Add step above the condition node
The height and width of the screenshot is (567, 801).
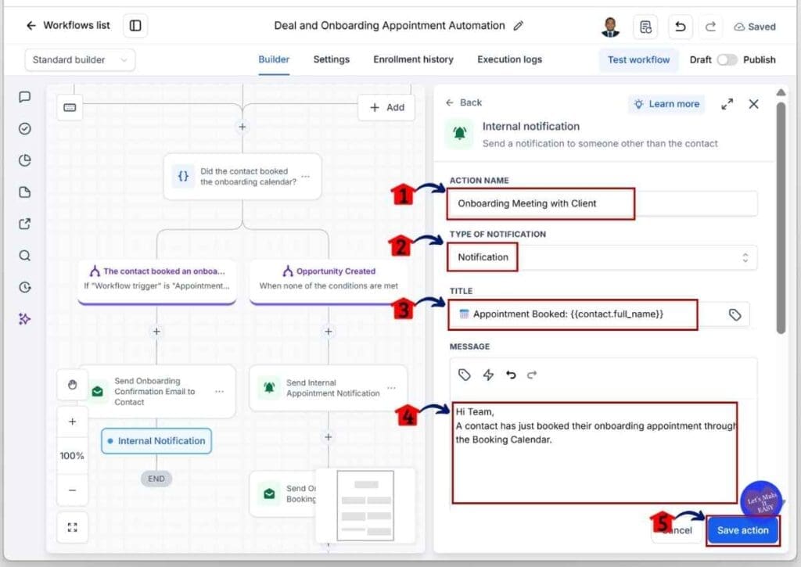point(242,127)
